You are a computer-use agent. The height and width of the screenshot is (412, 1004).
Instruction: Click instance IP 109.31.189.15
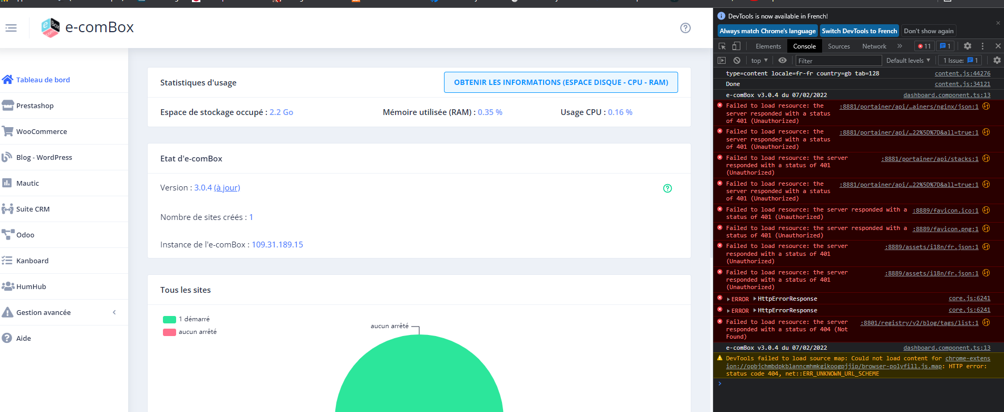tap(277, 245)
